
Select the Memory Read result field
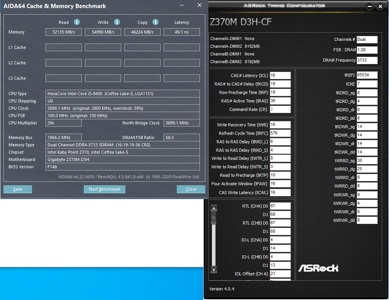(x=64, y=32)
